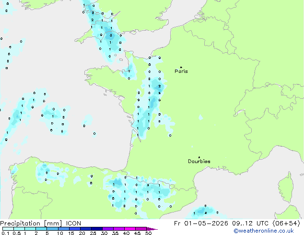The height and width of the screenshot is (235, 304).
Task: Click the legend value label '35'
Action: 115,233
